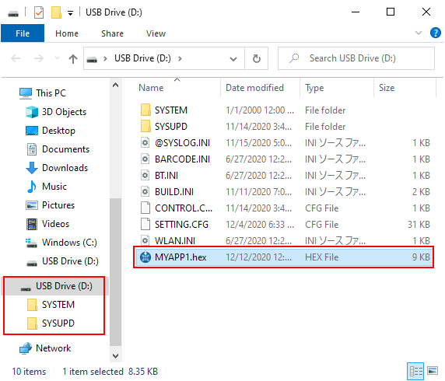
Task: Refresh the USB Drive (D:) folder
Action: [x=257, y=58]
